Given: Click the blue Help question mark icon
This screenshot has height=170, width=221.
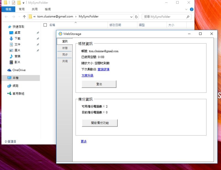Looking at the screenshot, I should pos(191,9).
